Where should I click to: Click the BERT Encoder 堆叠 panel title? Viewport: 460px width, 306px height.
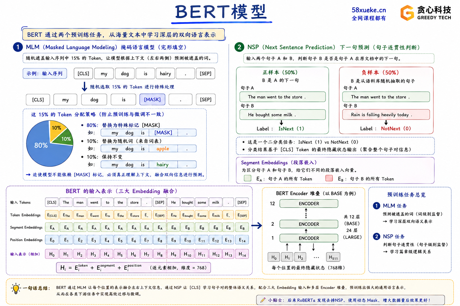click(x=316, y=193)
